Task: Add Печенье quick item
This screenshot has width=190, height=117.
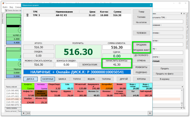Action: [x=106, y=93]
